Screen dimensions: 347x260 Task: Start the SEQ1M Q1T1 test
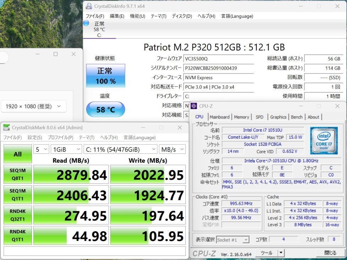(x=17, y=194)
